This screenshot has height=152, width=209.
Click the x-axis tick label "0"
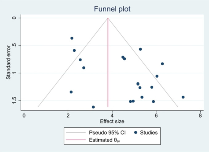pos(24,115)
